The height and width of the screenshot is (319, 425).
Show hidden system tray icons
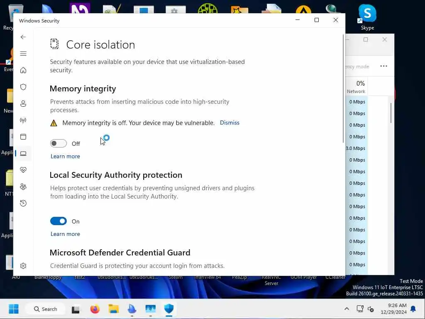[347, 309]
